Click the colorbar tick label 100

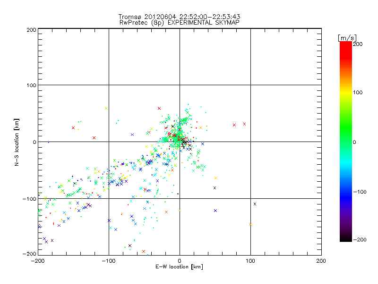tap(358, 92)
